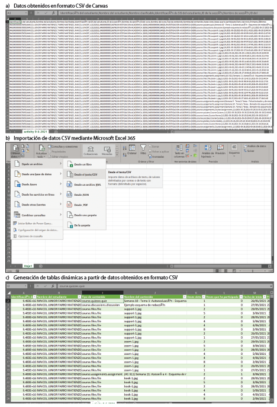Select the cell containing course.quizzes.quiz

point(102,301)
